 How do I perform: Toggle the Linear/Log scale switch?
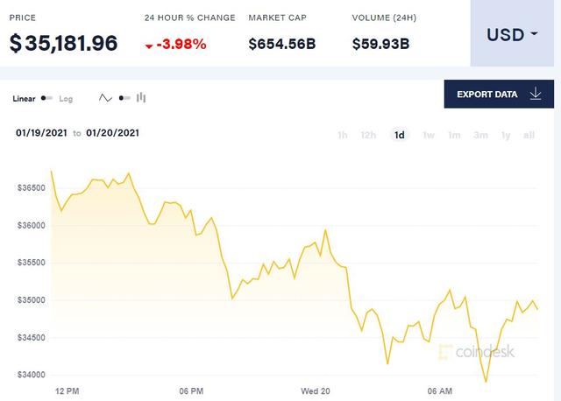[47, 99]
